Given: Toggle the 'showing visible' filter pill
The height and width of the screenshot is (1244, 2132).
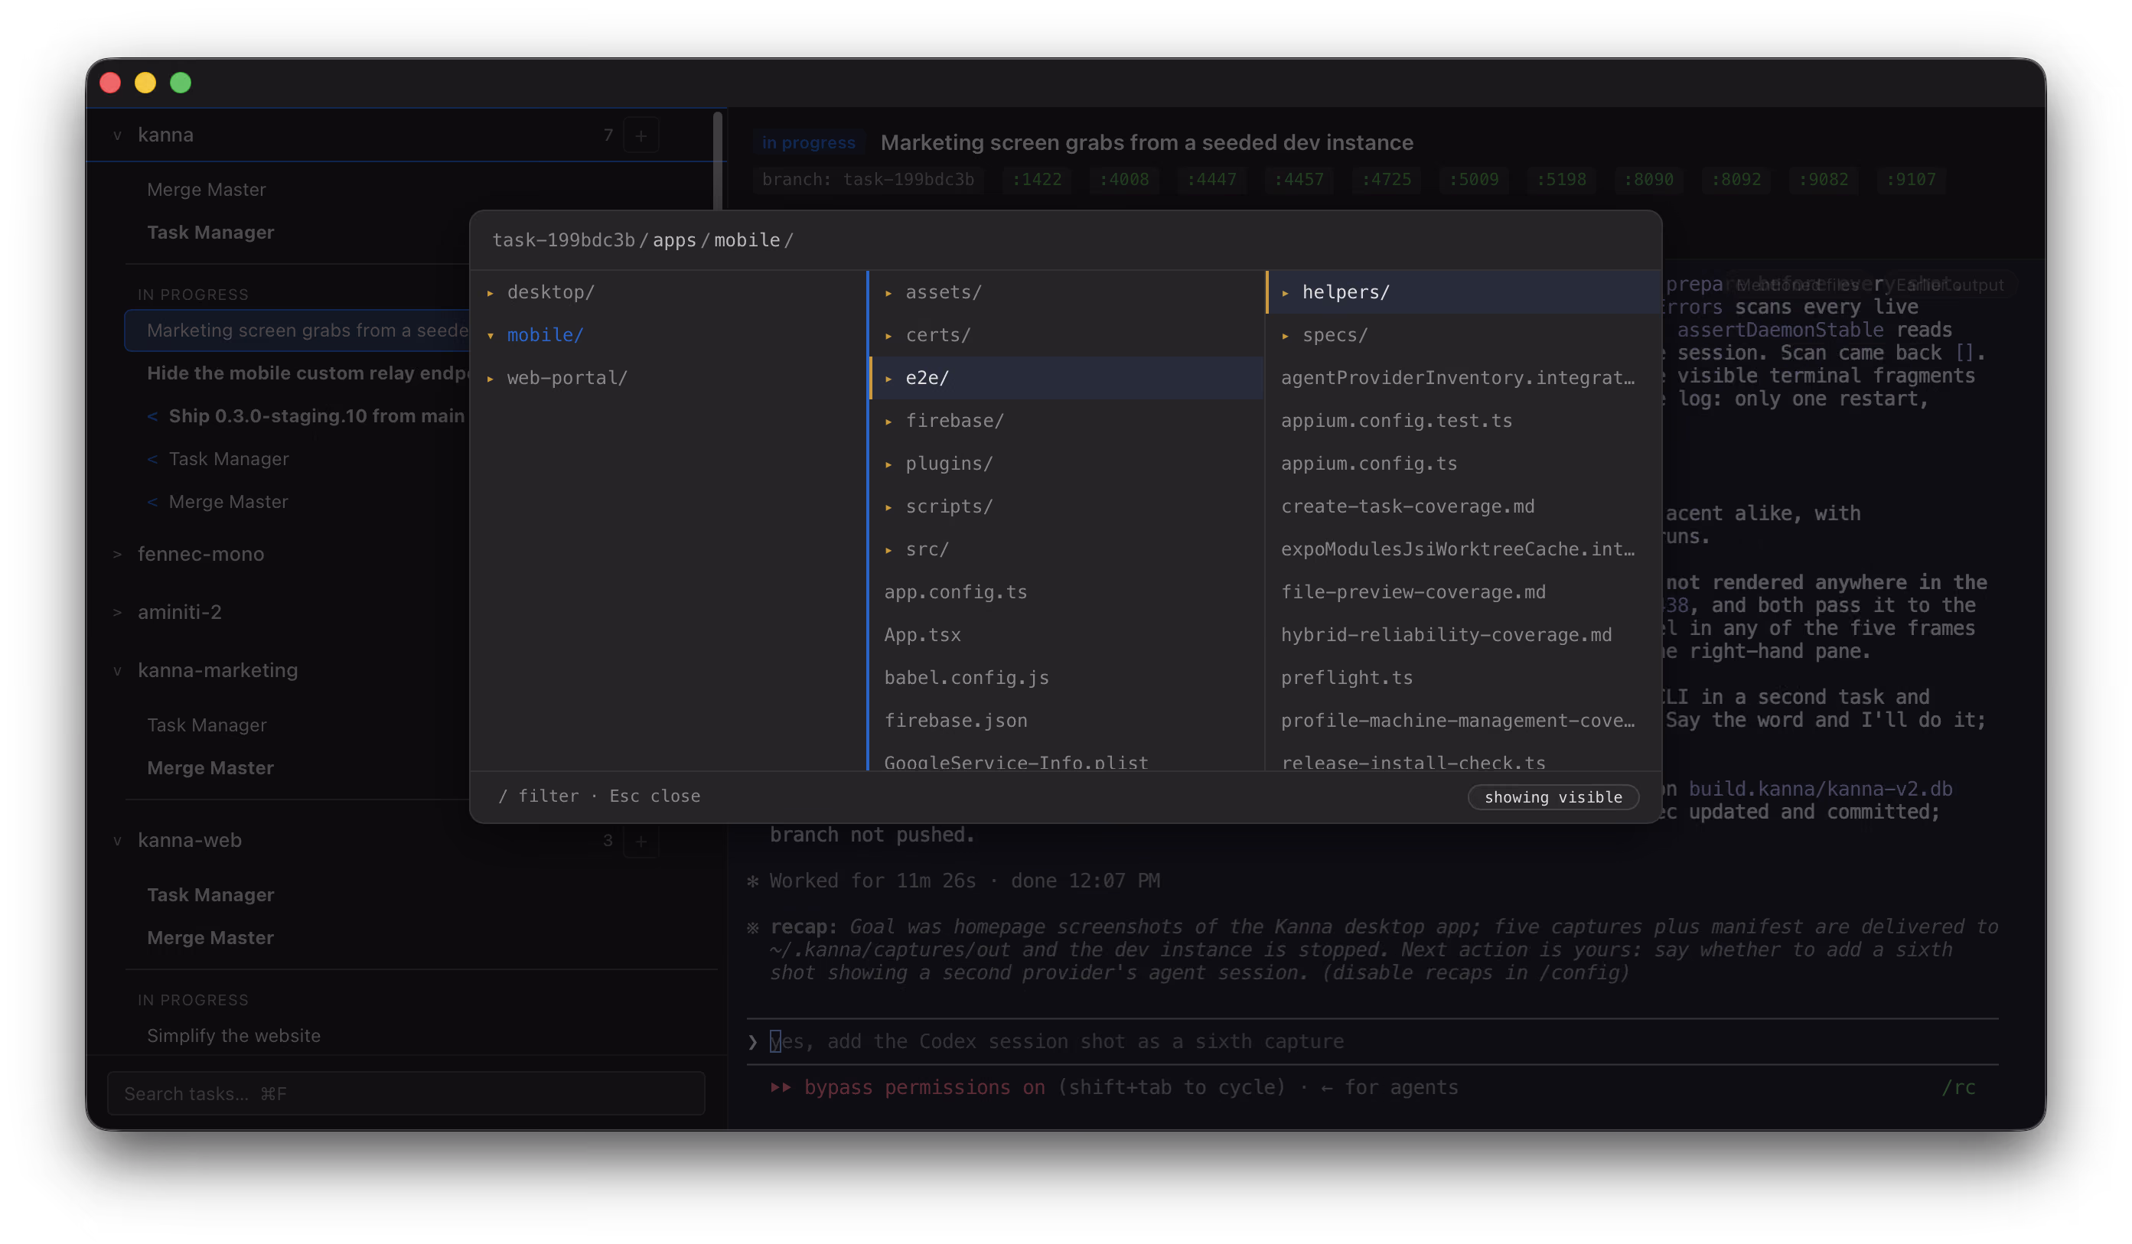Looking at the screenshot, I should coord(1553,797).
